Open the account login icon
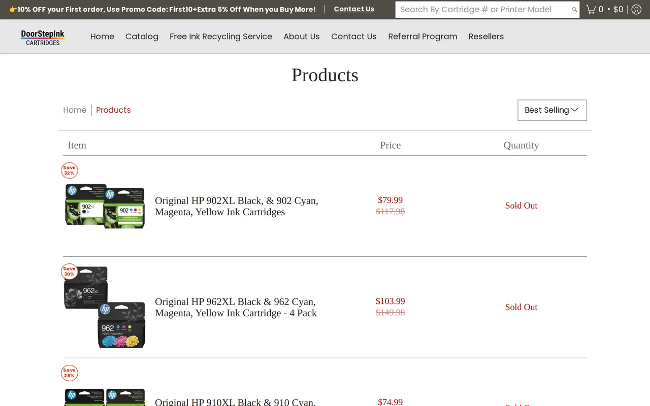 [x=636, y=10]
